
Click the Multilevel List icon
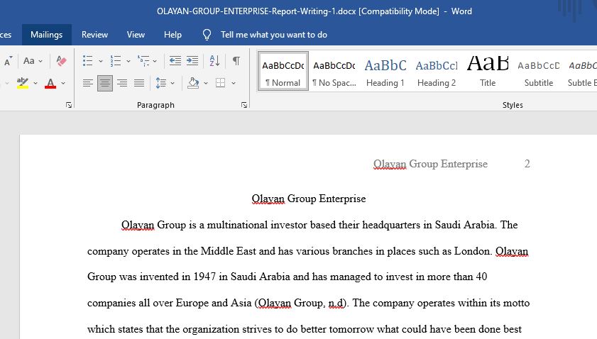tap(143, 60)
